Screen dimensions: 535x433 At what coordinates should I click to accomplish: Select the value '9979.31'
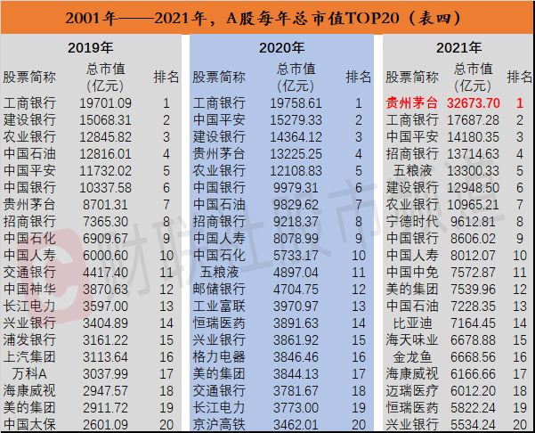(296, 187)
